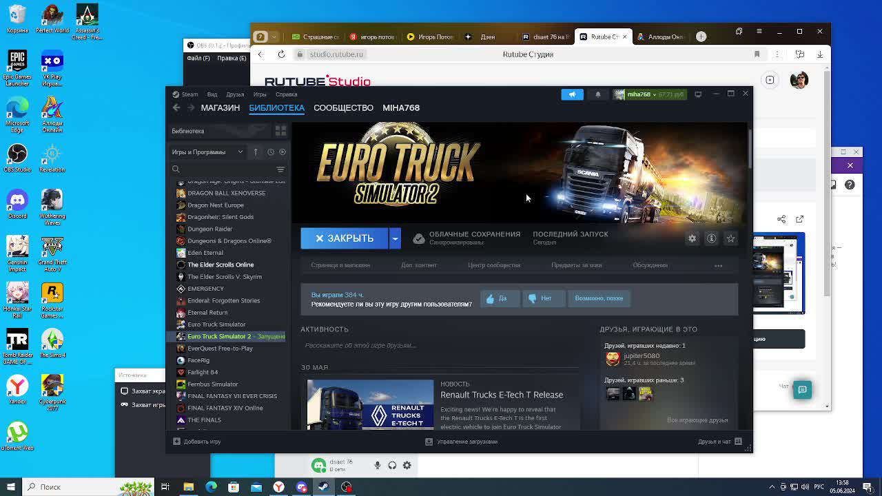Click No thumbs-down recommend button
The height and width of the screenshot is (496, 882).
pyautogui.click(x=542, y=298)
